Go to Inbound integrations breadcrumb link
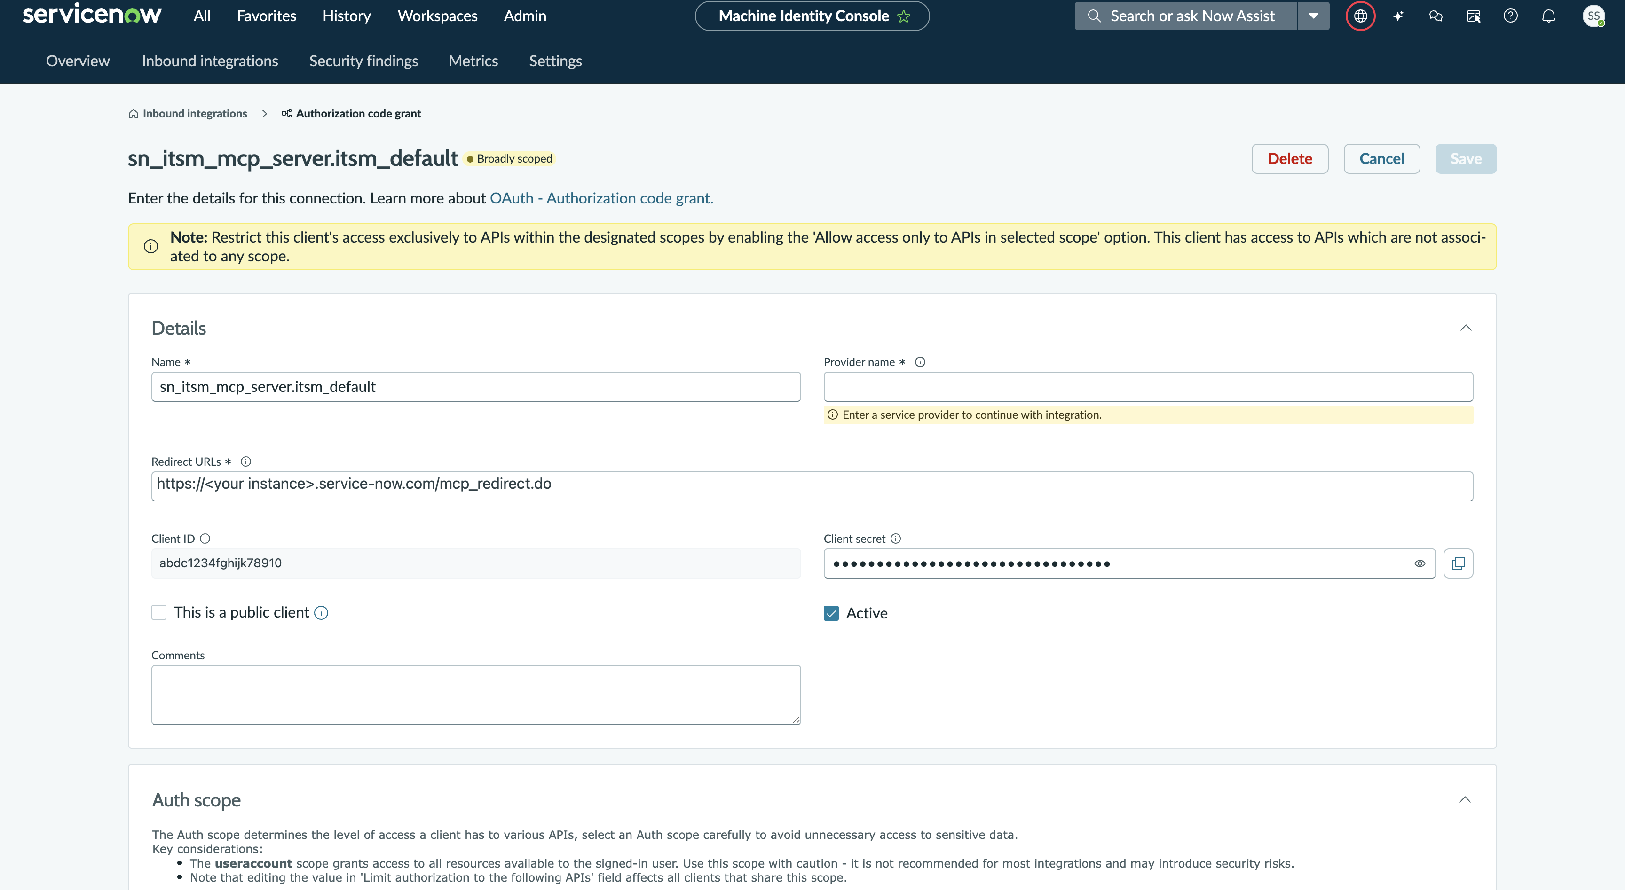The height and width of the screenshot is (892, 1625). pos(195,114)
